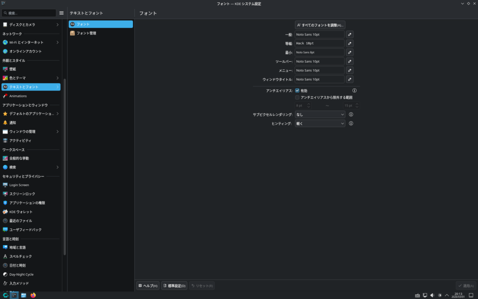This screenshot has height=299, width=478.
Task: Click the edit icon for 一般 font
Action: pyautogui.click(x=350, y=35)
